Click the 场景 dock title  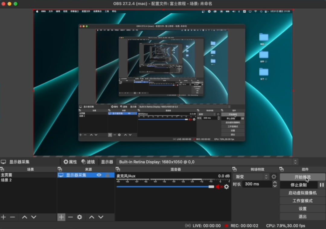pos(30,169)
